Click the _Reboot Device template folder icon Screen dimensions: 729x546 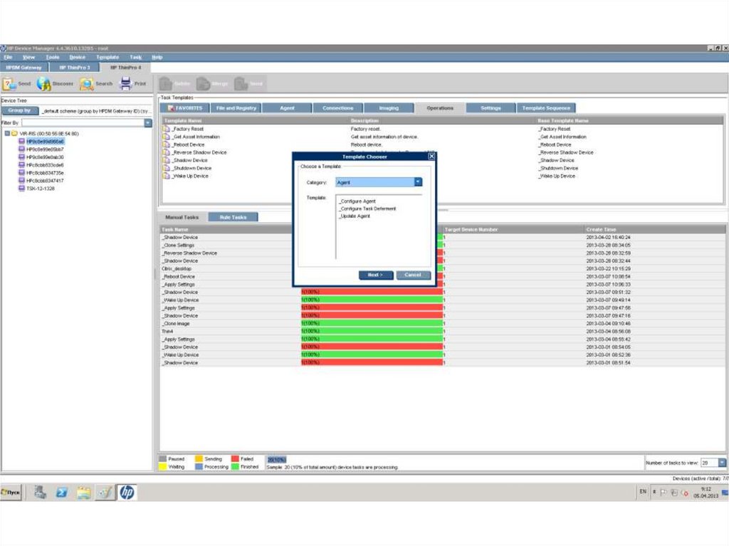tap(167, 145)
